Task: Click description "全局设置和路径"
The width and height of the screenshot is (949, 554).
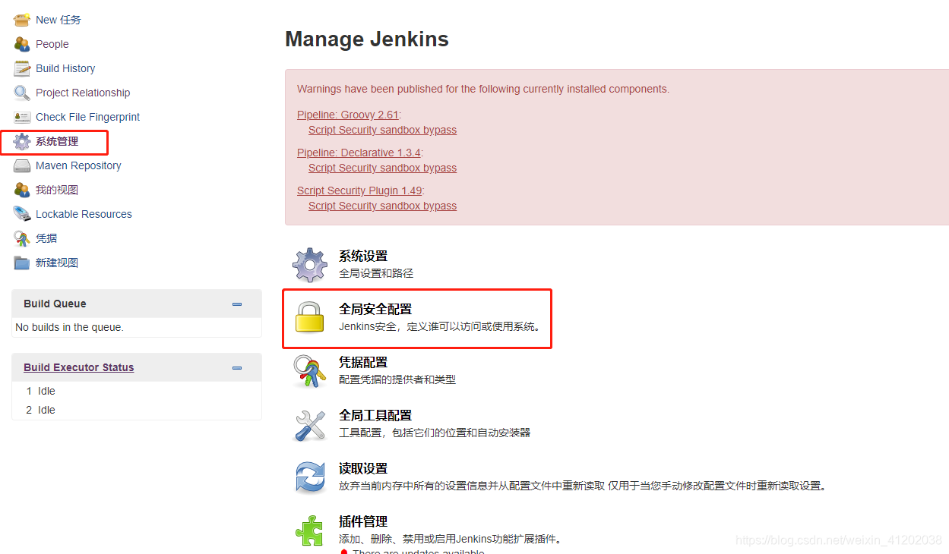Action: click(x=376, y=273)
